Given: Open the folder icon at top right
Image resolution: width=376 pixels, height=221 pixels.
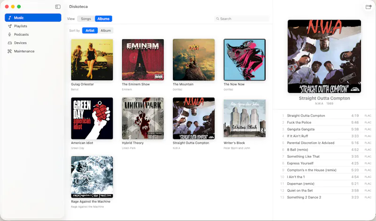Looking at the screenshot, I should pyautogui.click(x=368, y=7).
